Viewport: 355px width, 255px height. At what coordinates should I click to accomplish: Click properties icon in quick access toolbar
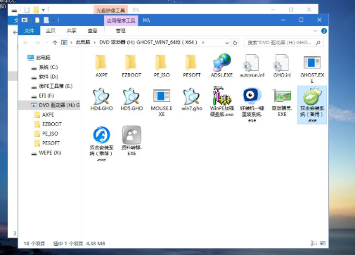[x=37, y=20]
